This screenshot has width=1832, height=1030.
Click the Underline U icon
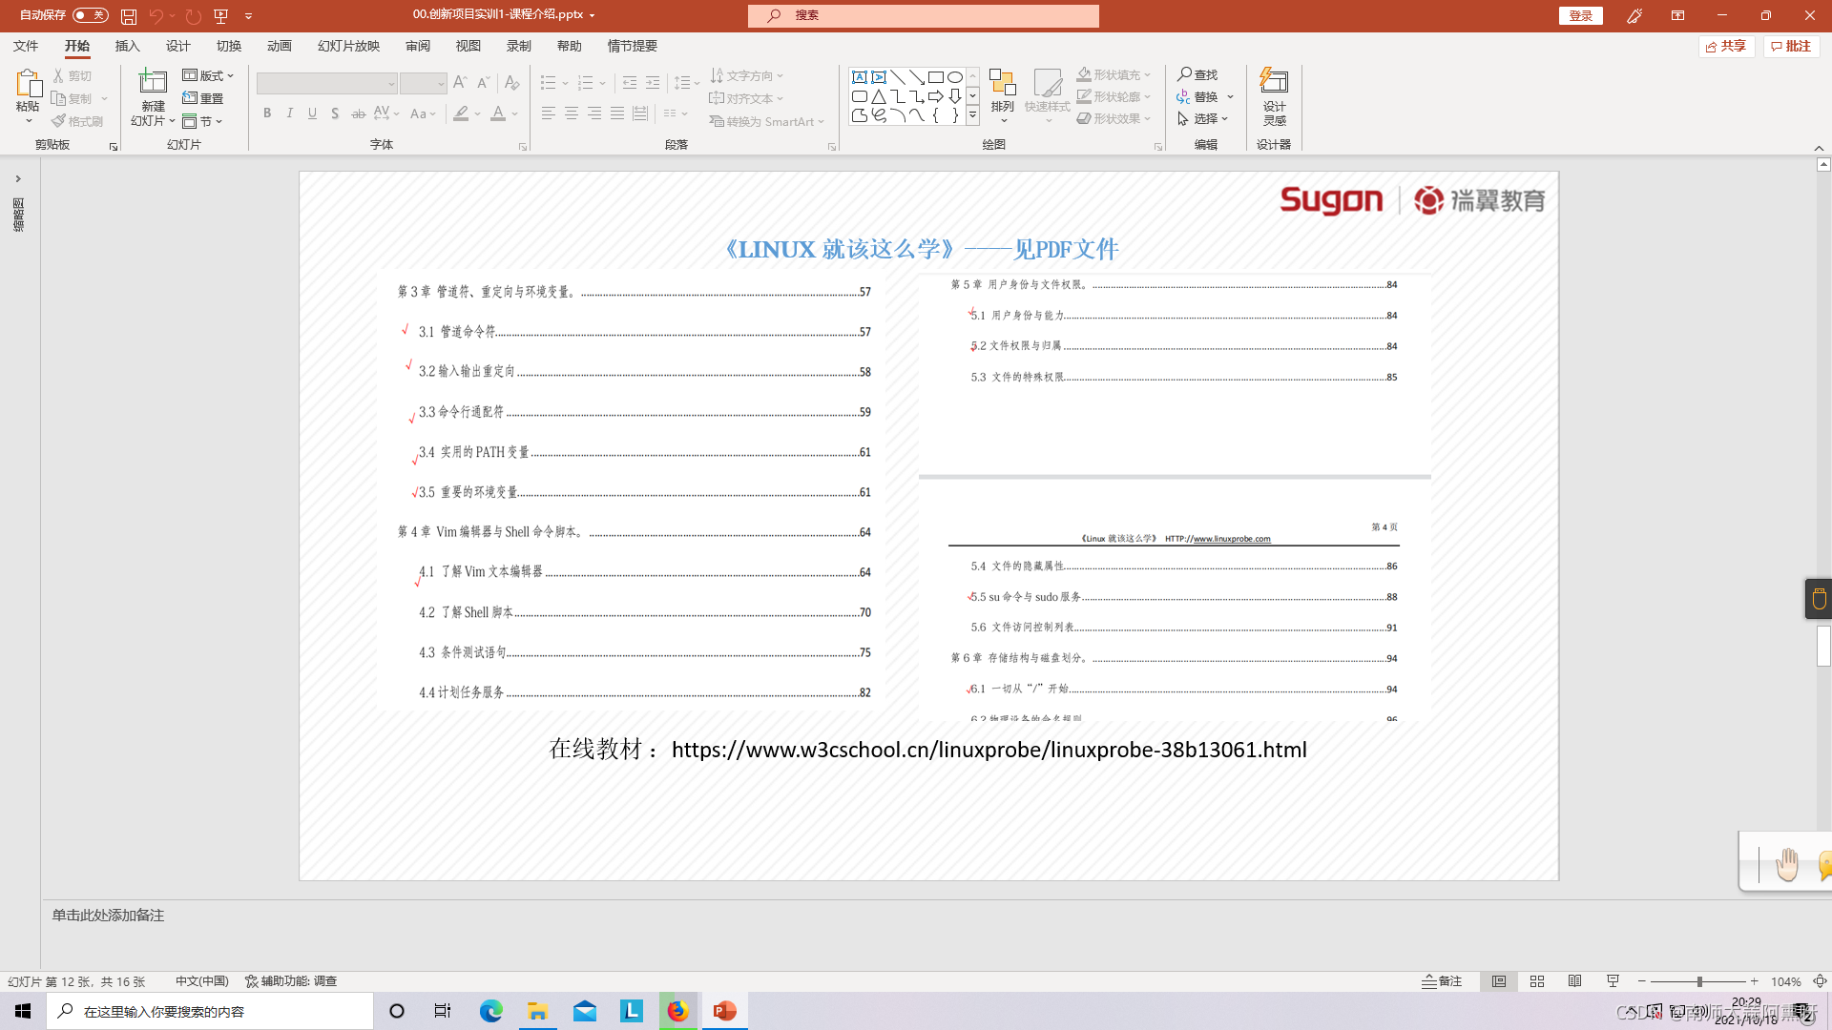coord(312,113)
